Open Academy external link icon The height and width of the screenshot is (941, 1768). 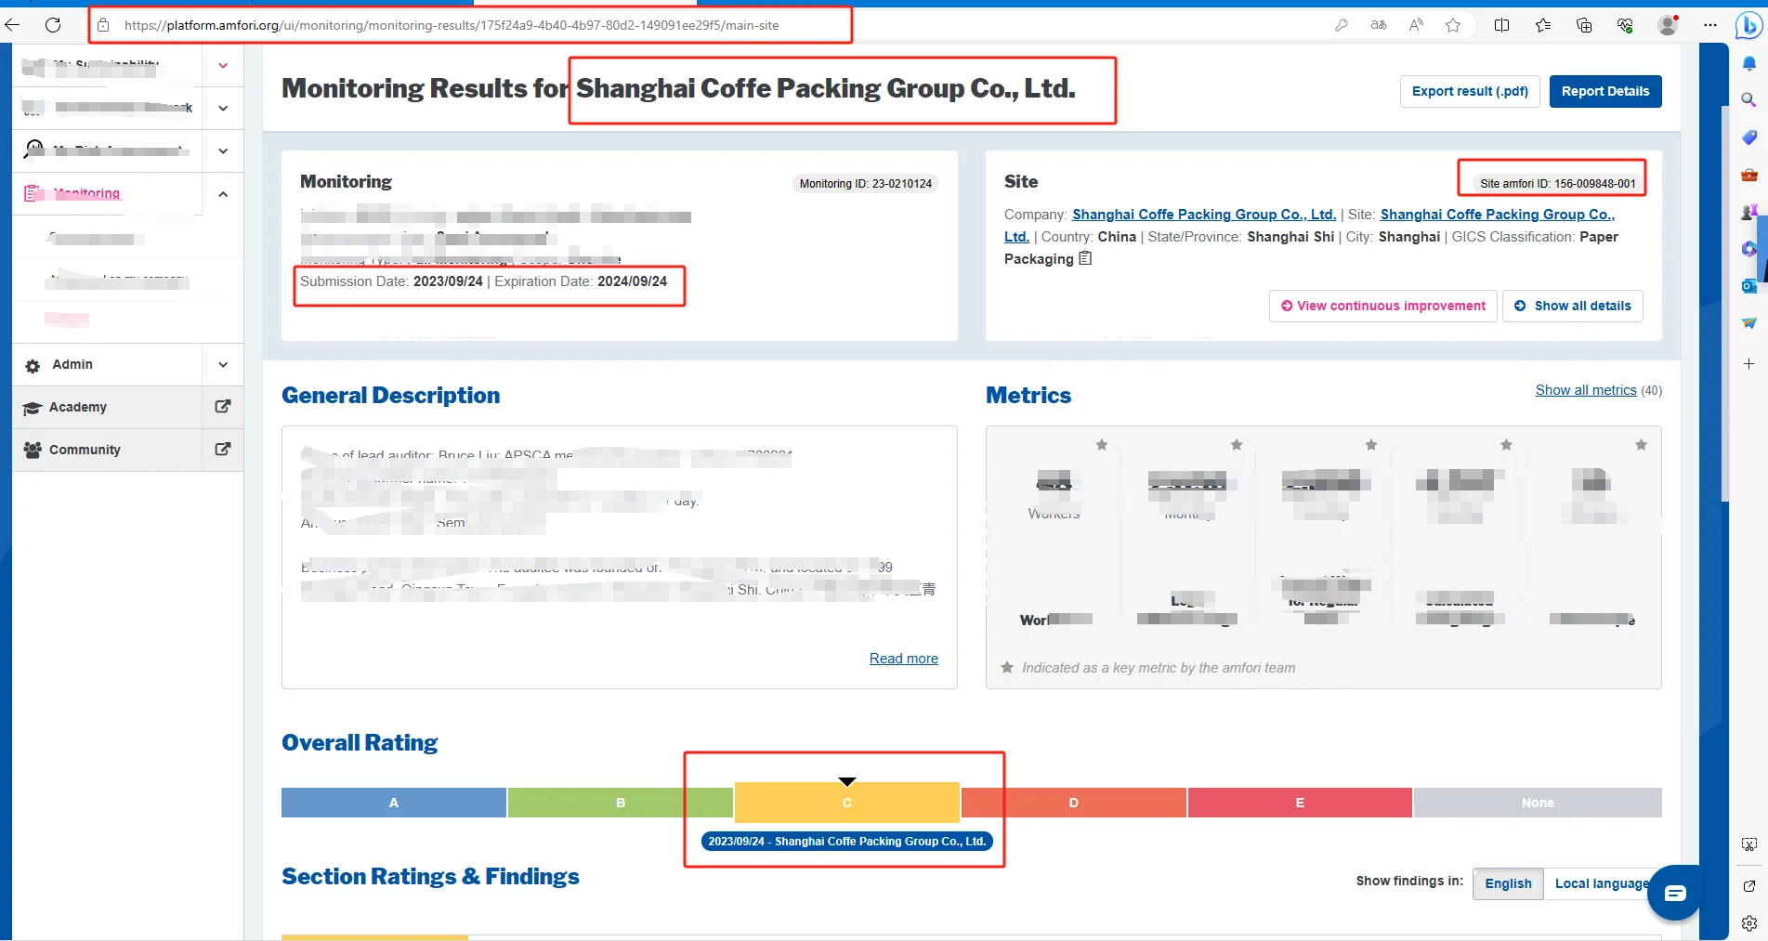coord(223,407)
